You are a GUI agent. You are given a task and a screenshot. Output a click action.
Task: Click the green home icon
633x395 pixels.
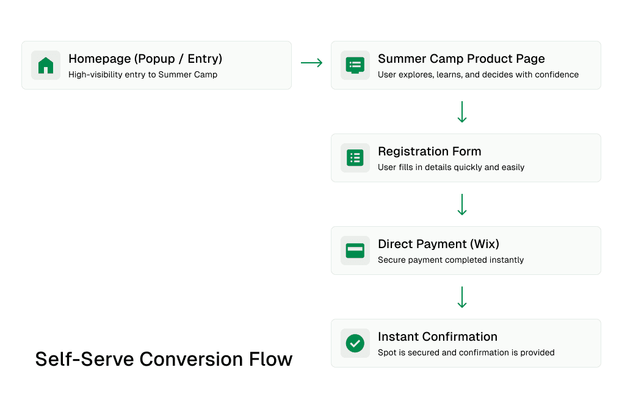(x=46, y=65)
